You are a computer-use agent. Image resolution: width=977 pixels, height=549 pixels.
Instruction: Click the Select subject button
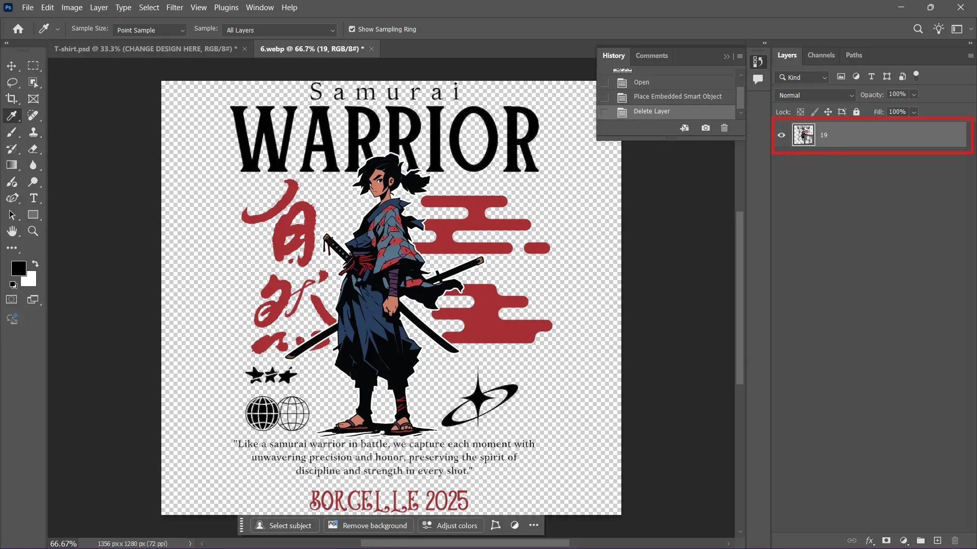(x=284, y=526)
